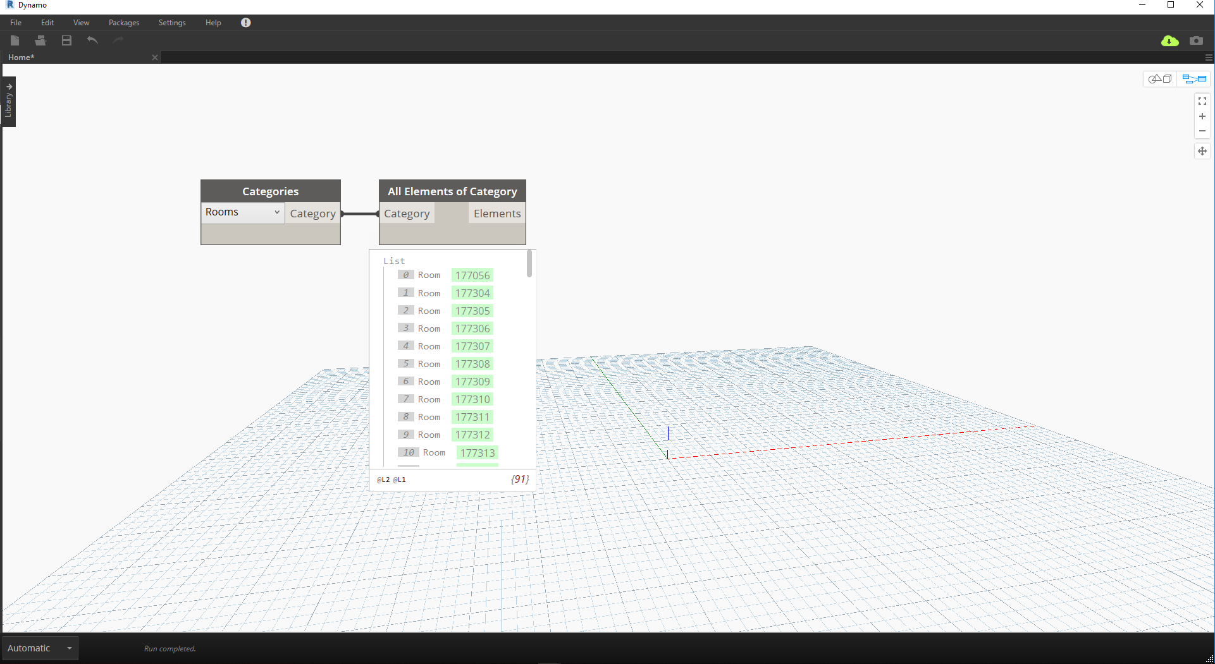Click the Zoom to Fit icon

click(x=1202, y=101)
